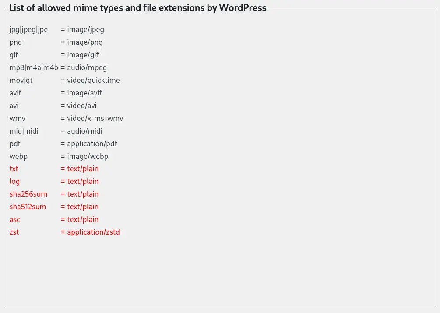Image resolution: width=440 pixels, height=313 pixels.
Task: Select the red 'sha256sum' extension entry
Action: click(28, 194)
